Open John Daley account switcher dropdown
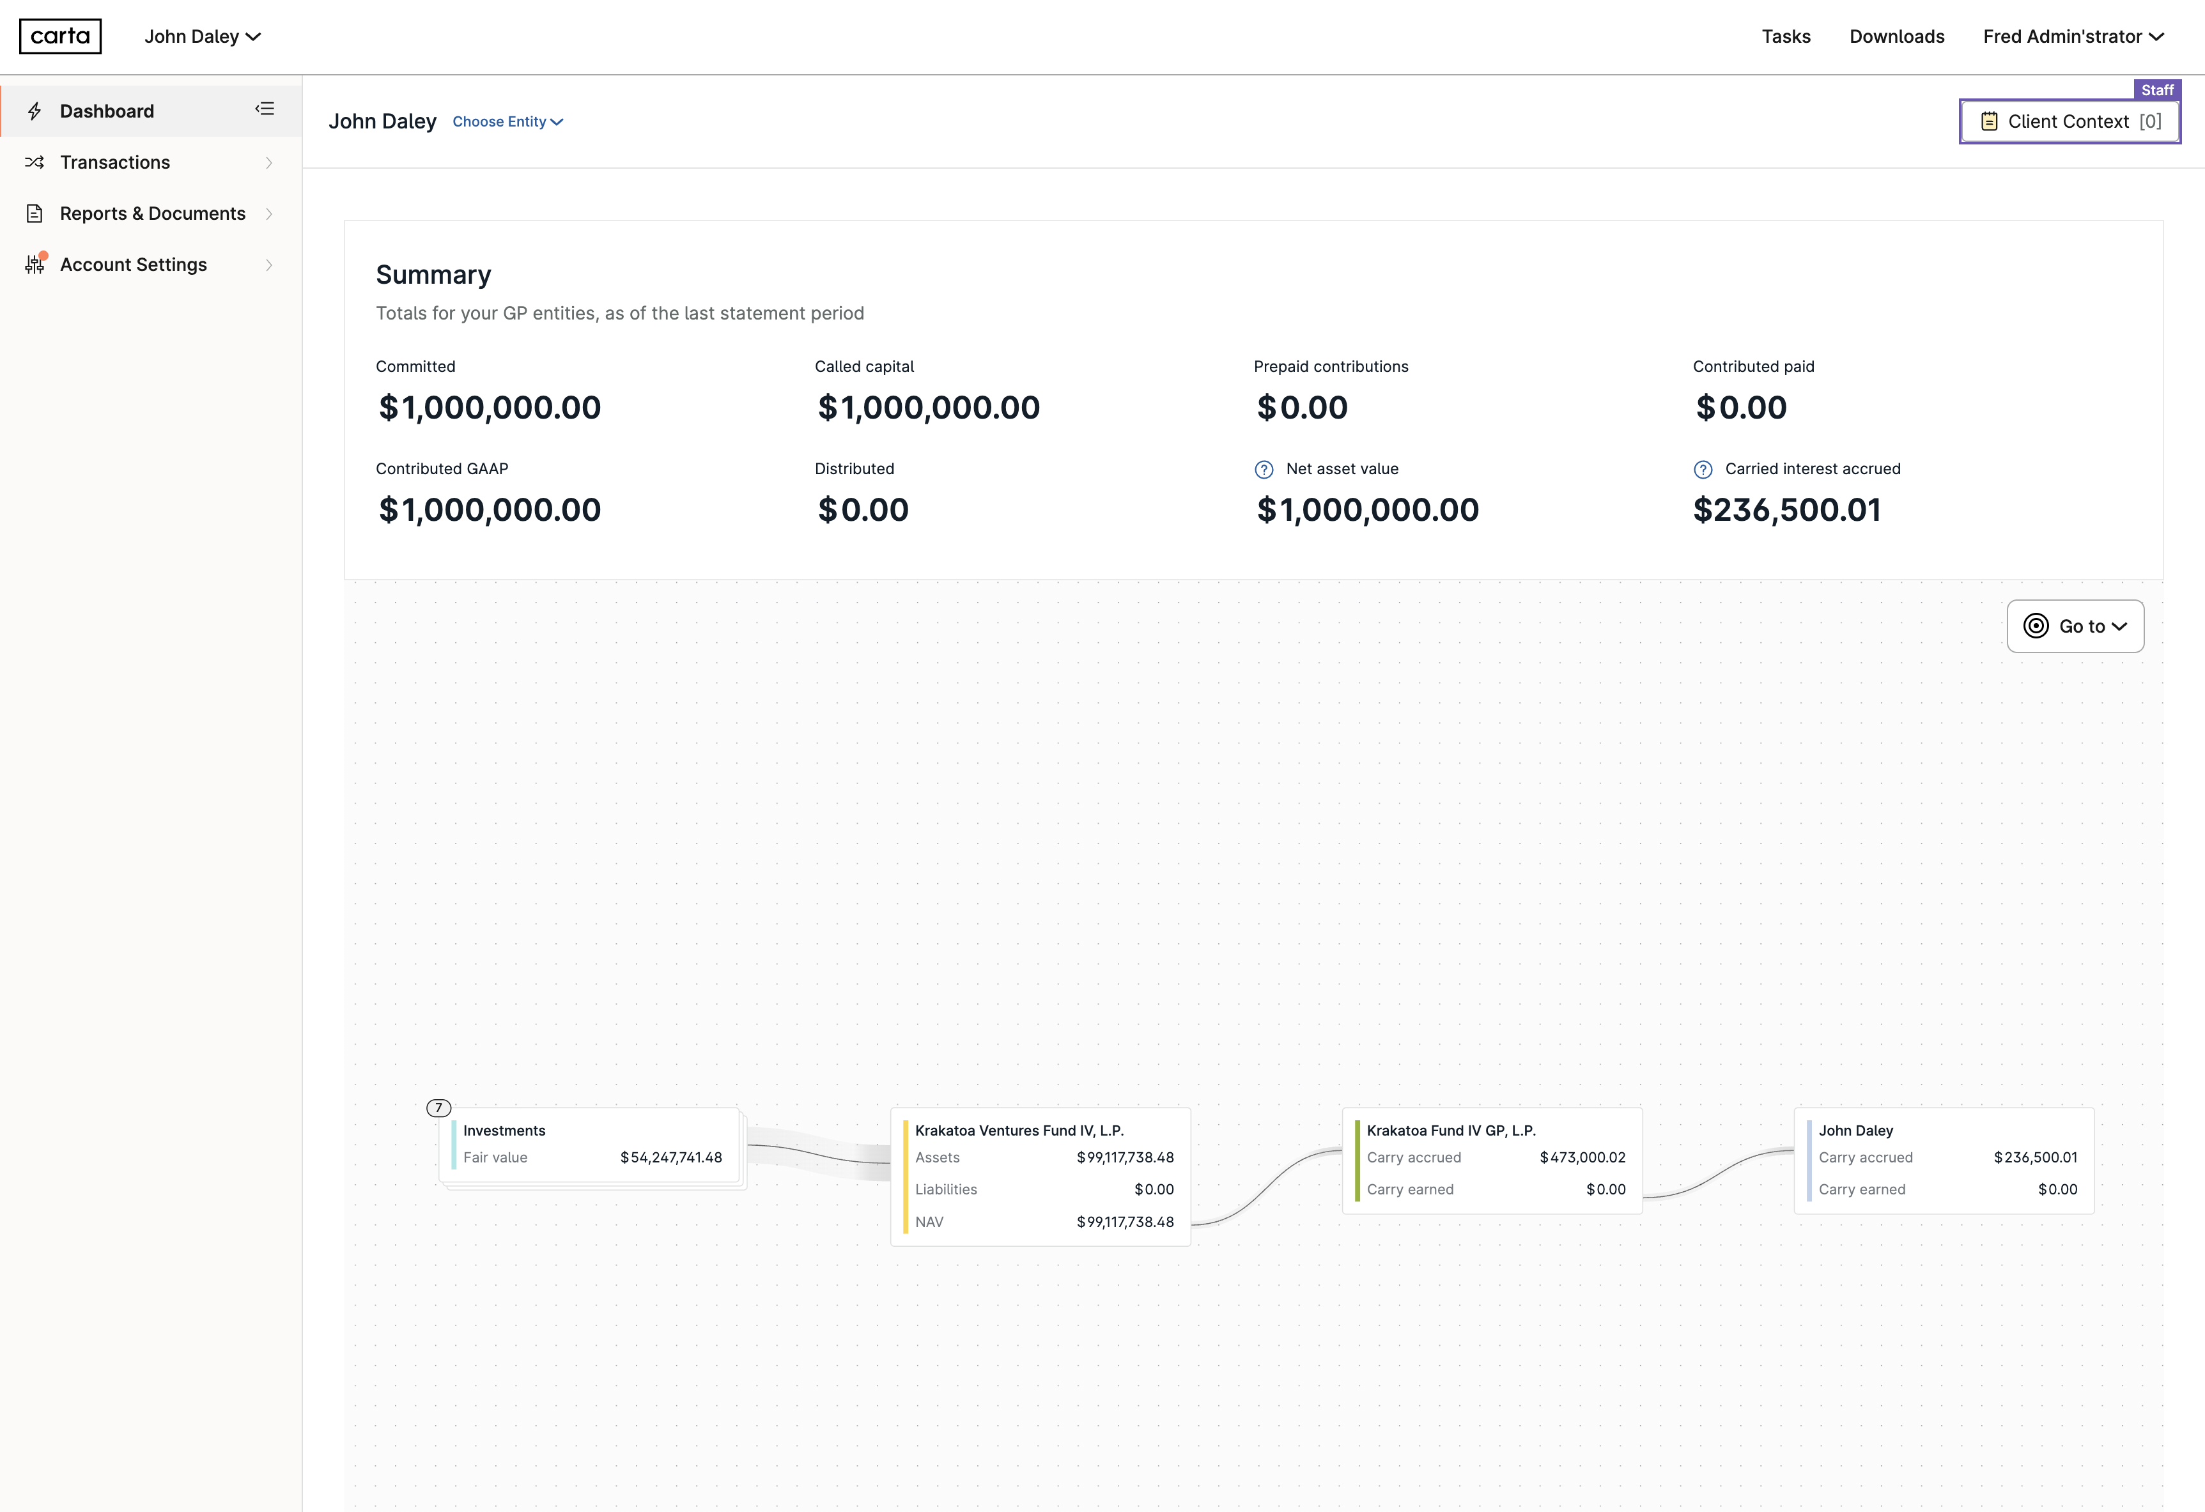 pyautogui.click(x=202, y=36)
